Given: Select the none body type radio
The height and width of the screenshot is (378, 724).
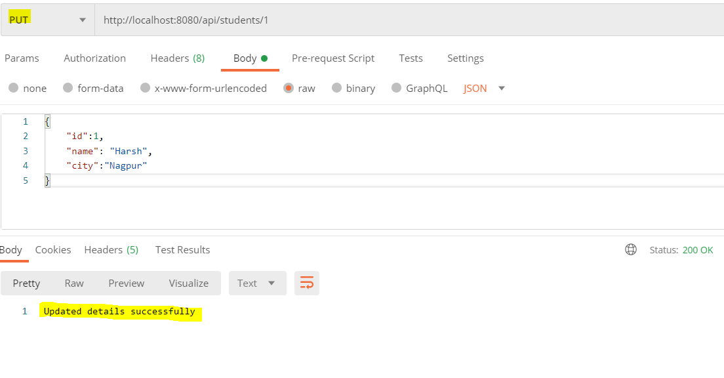Looking at the screenshot, I should pos(14,88).
